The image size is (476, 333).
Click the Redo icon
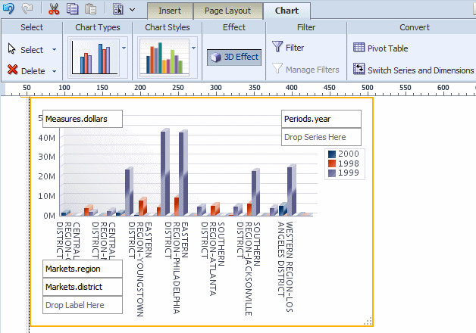[27, 8]
